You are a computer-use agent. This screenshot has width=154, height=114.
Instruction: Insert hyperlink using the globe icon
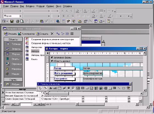click(58, 21)
